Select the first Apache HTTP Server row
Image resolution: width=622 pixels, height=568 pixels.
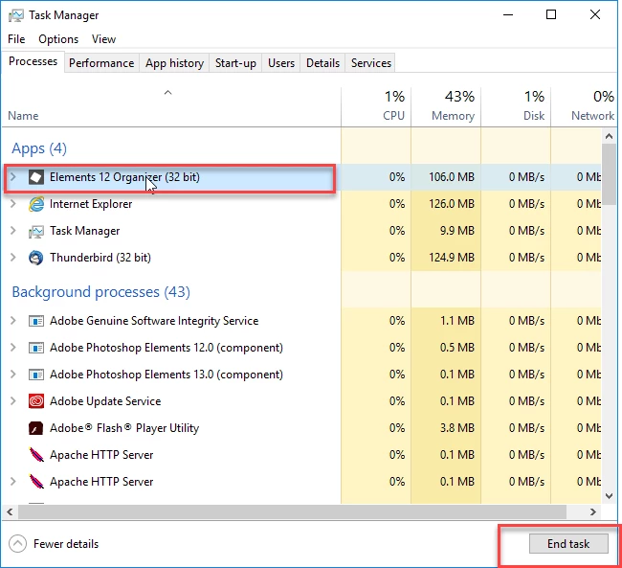coord(301,455)
